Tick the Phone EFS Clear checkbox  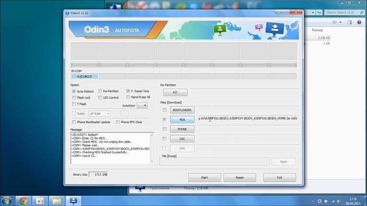118,122
